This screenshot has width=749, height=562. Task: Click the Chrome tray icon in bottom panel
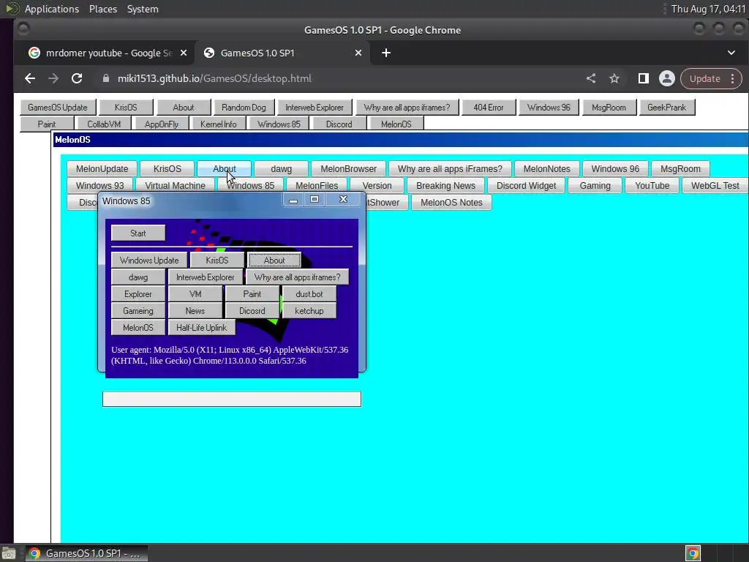pos(693,553)
